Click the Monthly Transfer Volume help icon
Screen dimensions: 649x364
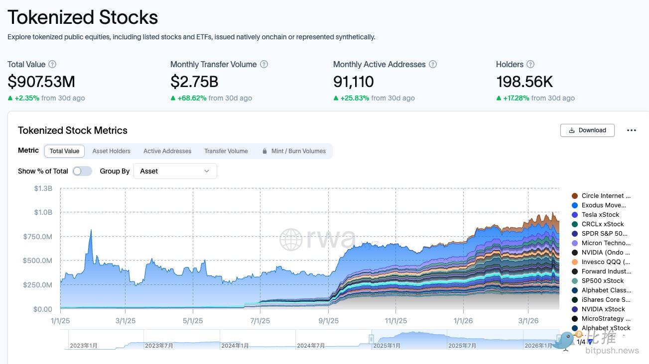coord(264,65)
